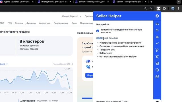
Task: Open the info circle icon in sidebar
Action: point(157,70)
